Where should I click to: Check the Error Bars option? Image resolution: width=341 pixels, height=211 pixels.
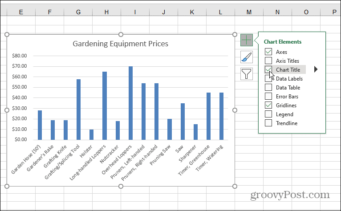[268, 97]
